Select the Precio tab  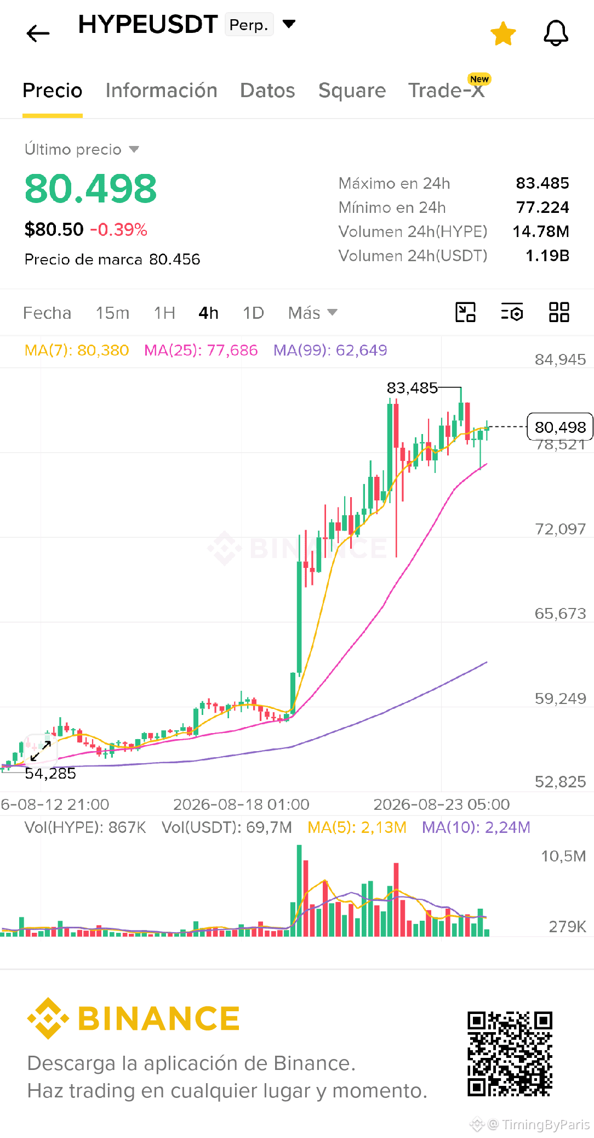[53, 91]
